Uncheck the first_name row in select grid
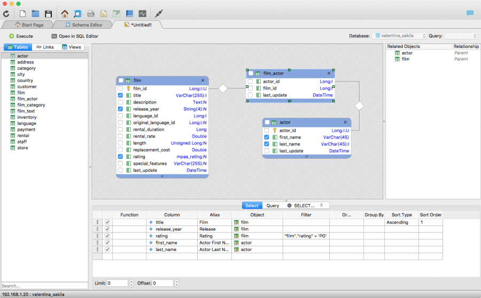Image resolution: width=481 pixels, height=298 pixels. (x=107, y=243)
